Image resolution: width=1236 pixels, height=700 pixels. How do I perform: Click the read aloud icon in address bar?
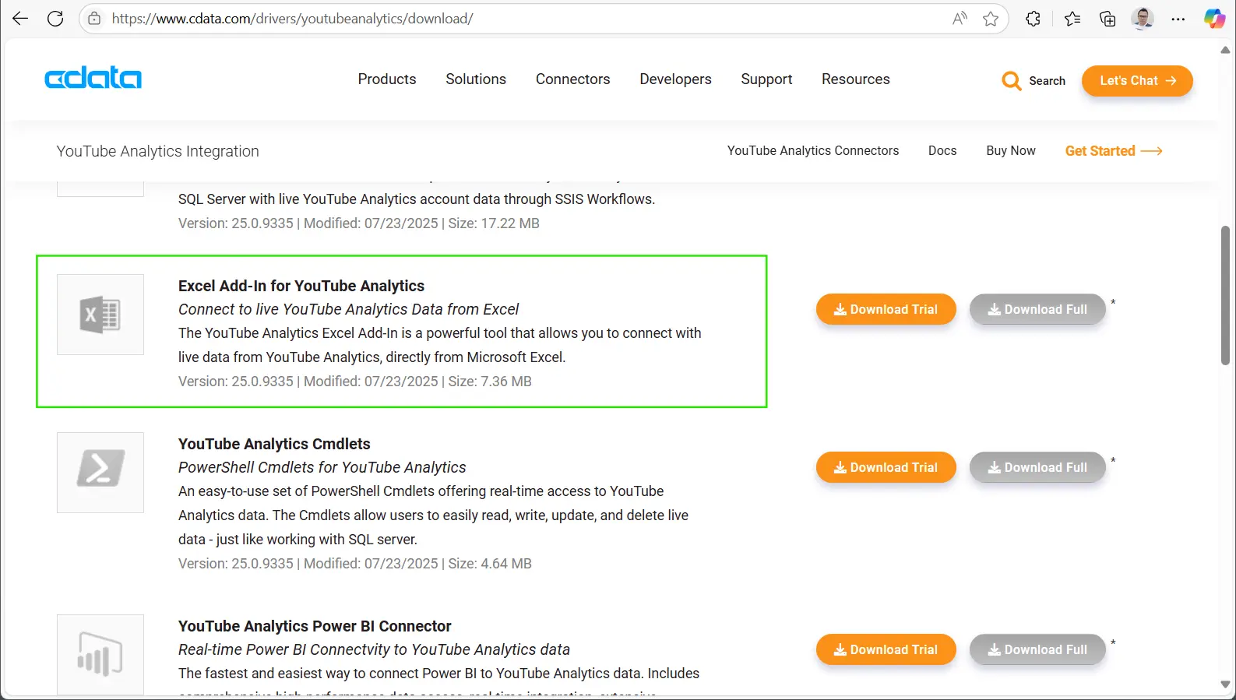pyautogui.click(x=960, y=19)
